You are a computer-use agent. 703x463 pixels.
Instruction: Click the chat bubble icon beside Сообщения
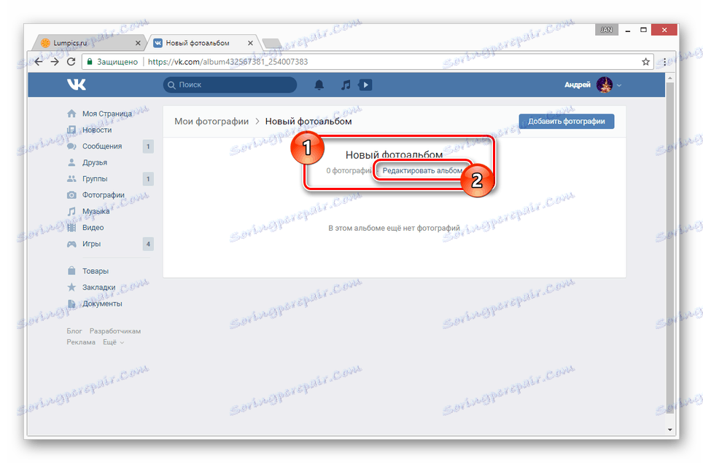click(x=71, y=146)
